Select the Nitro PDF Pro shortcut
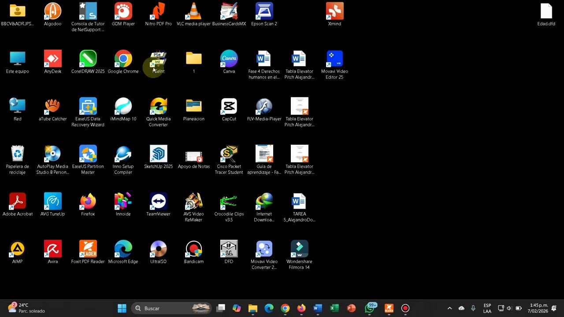The image size is (564, 317). click(x=158, y=11)
